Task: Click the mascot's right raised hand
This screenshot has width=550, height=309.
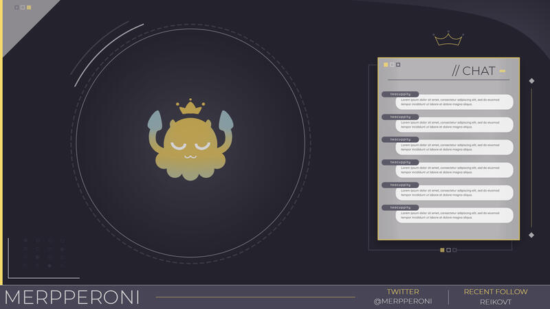Action: point(225,120)
